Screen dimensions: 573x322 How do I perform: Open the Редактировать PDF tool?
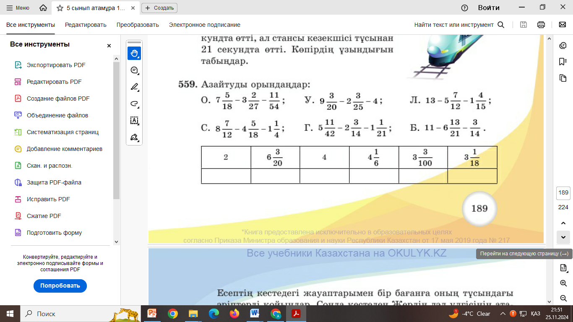coord(54,82)
